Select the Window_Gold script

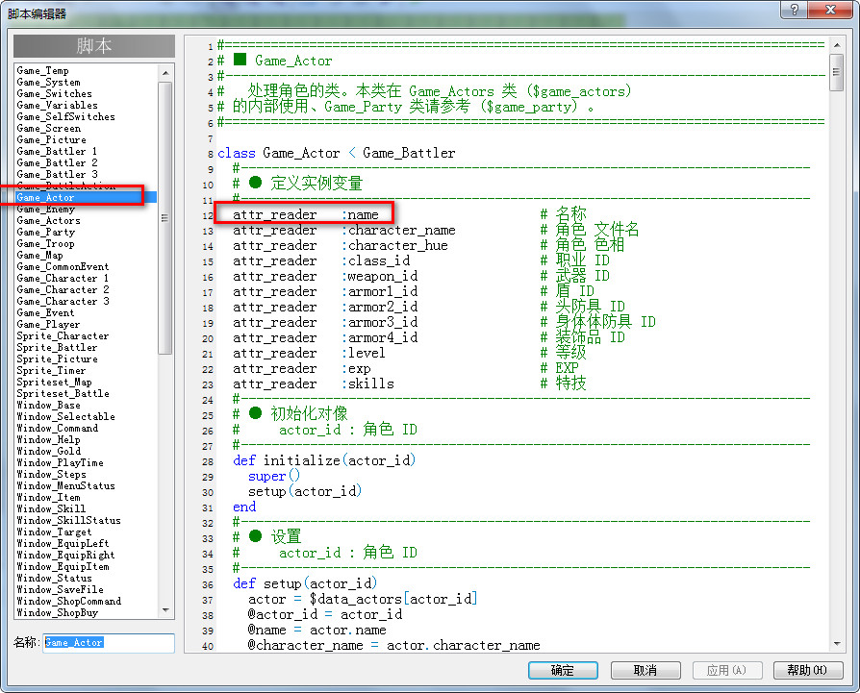click(49, 451)
